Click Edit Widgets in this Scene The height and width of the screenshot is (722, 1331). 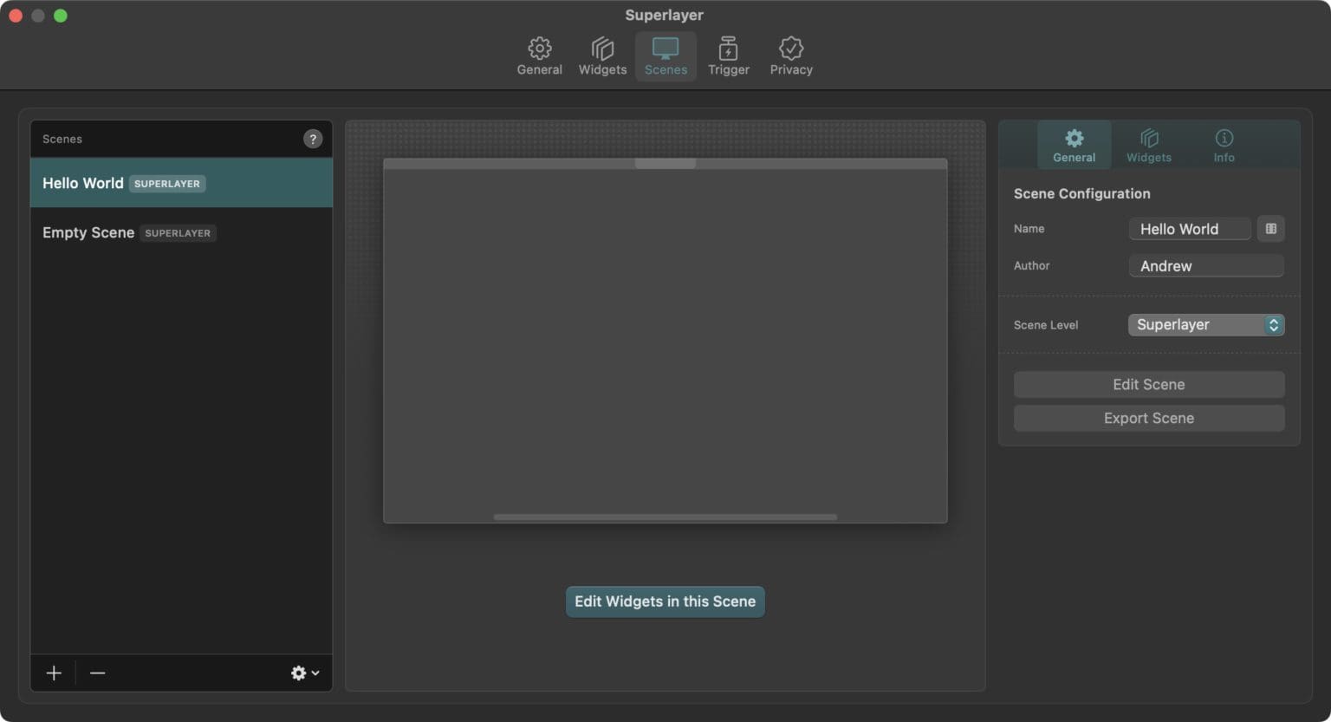[x=665, y=601]
